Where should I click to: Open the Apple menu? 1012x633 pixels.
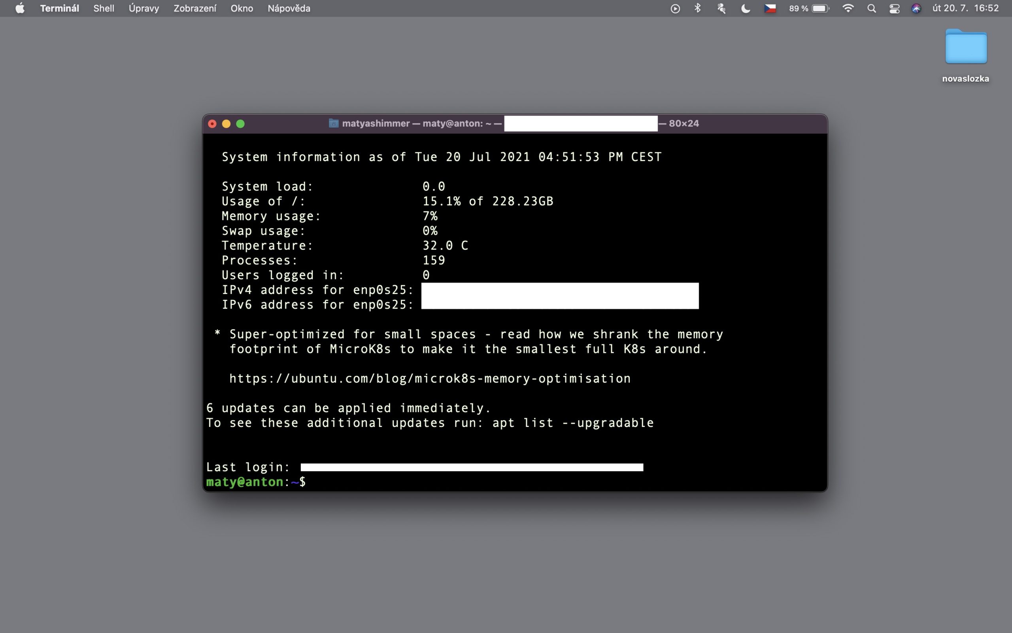pyautogui.click(x=20, y=8)
